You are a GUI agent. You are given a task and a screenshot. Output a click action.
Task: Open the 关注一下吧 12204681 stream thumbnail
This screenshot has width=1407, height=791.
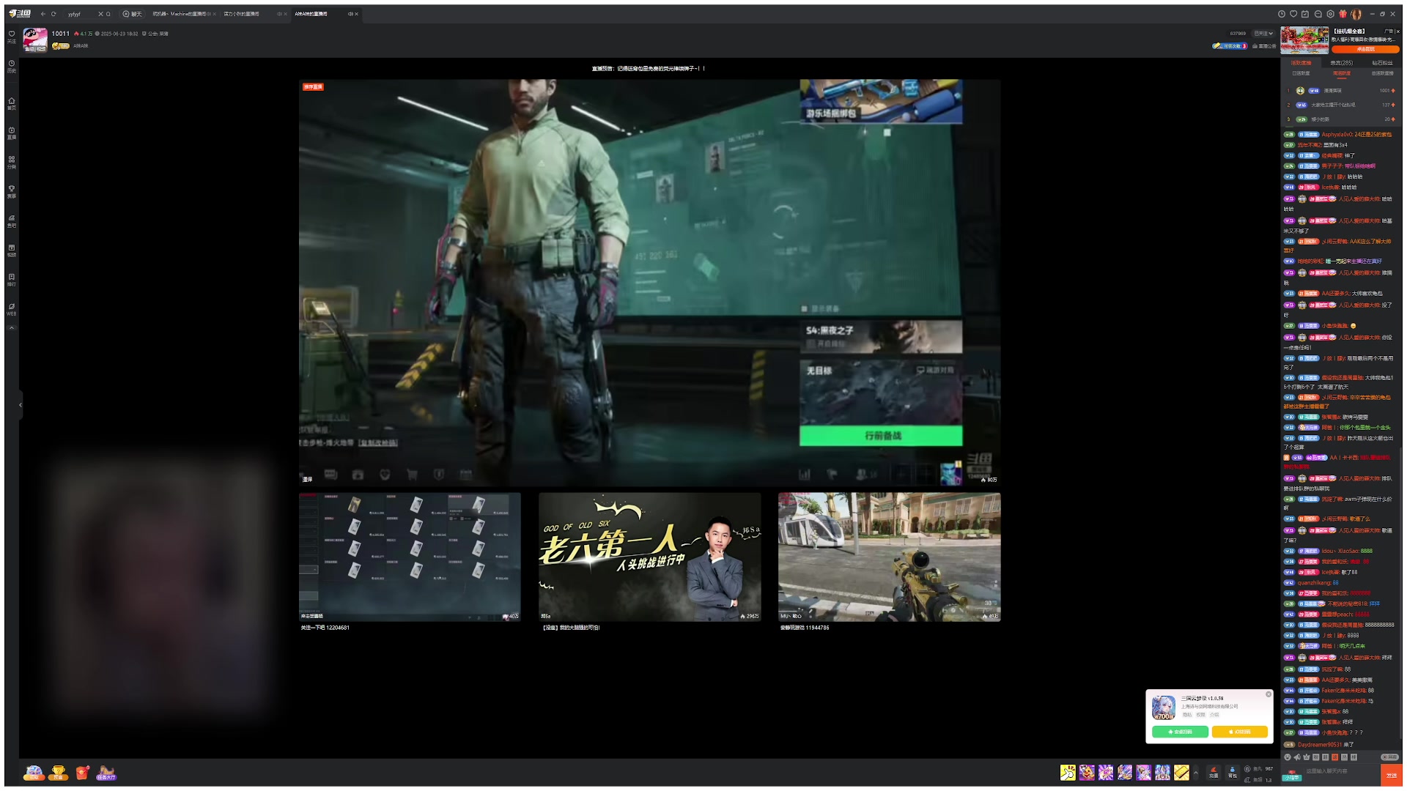point(410,557)
